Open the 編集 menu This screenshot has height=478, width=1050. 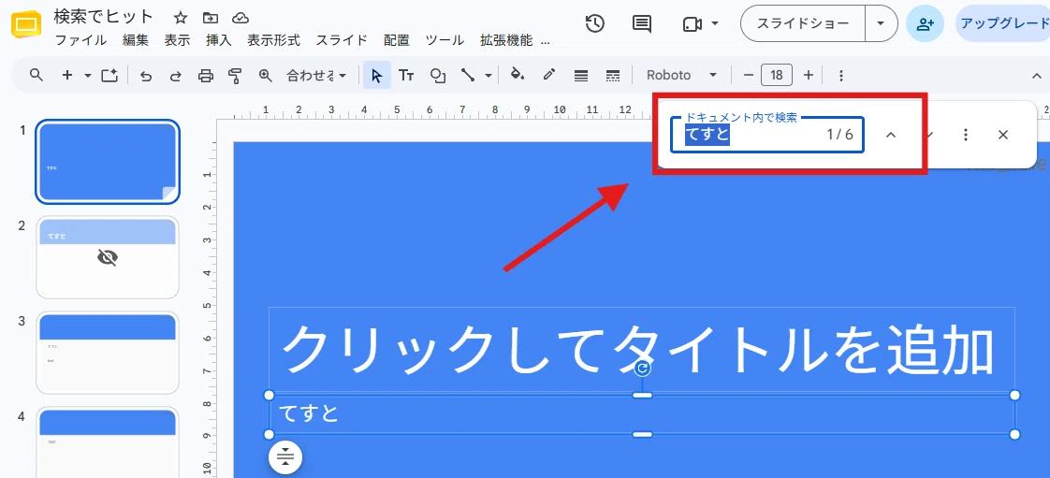[136, 40]
